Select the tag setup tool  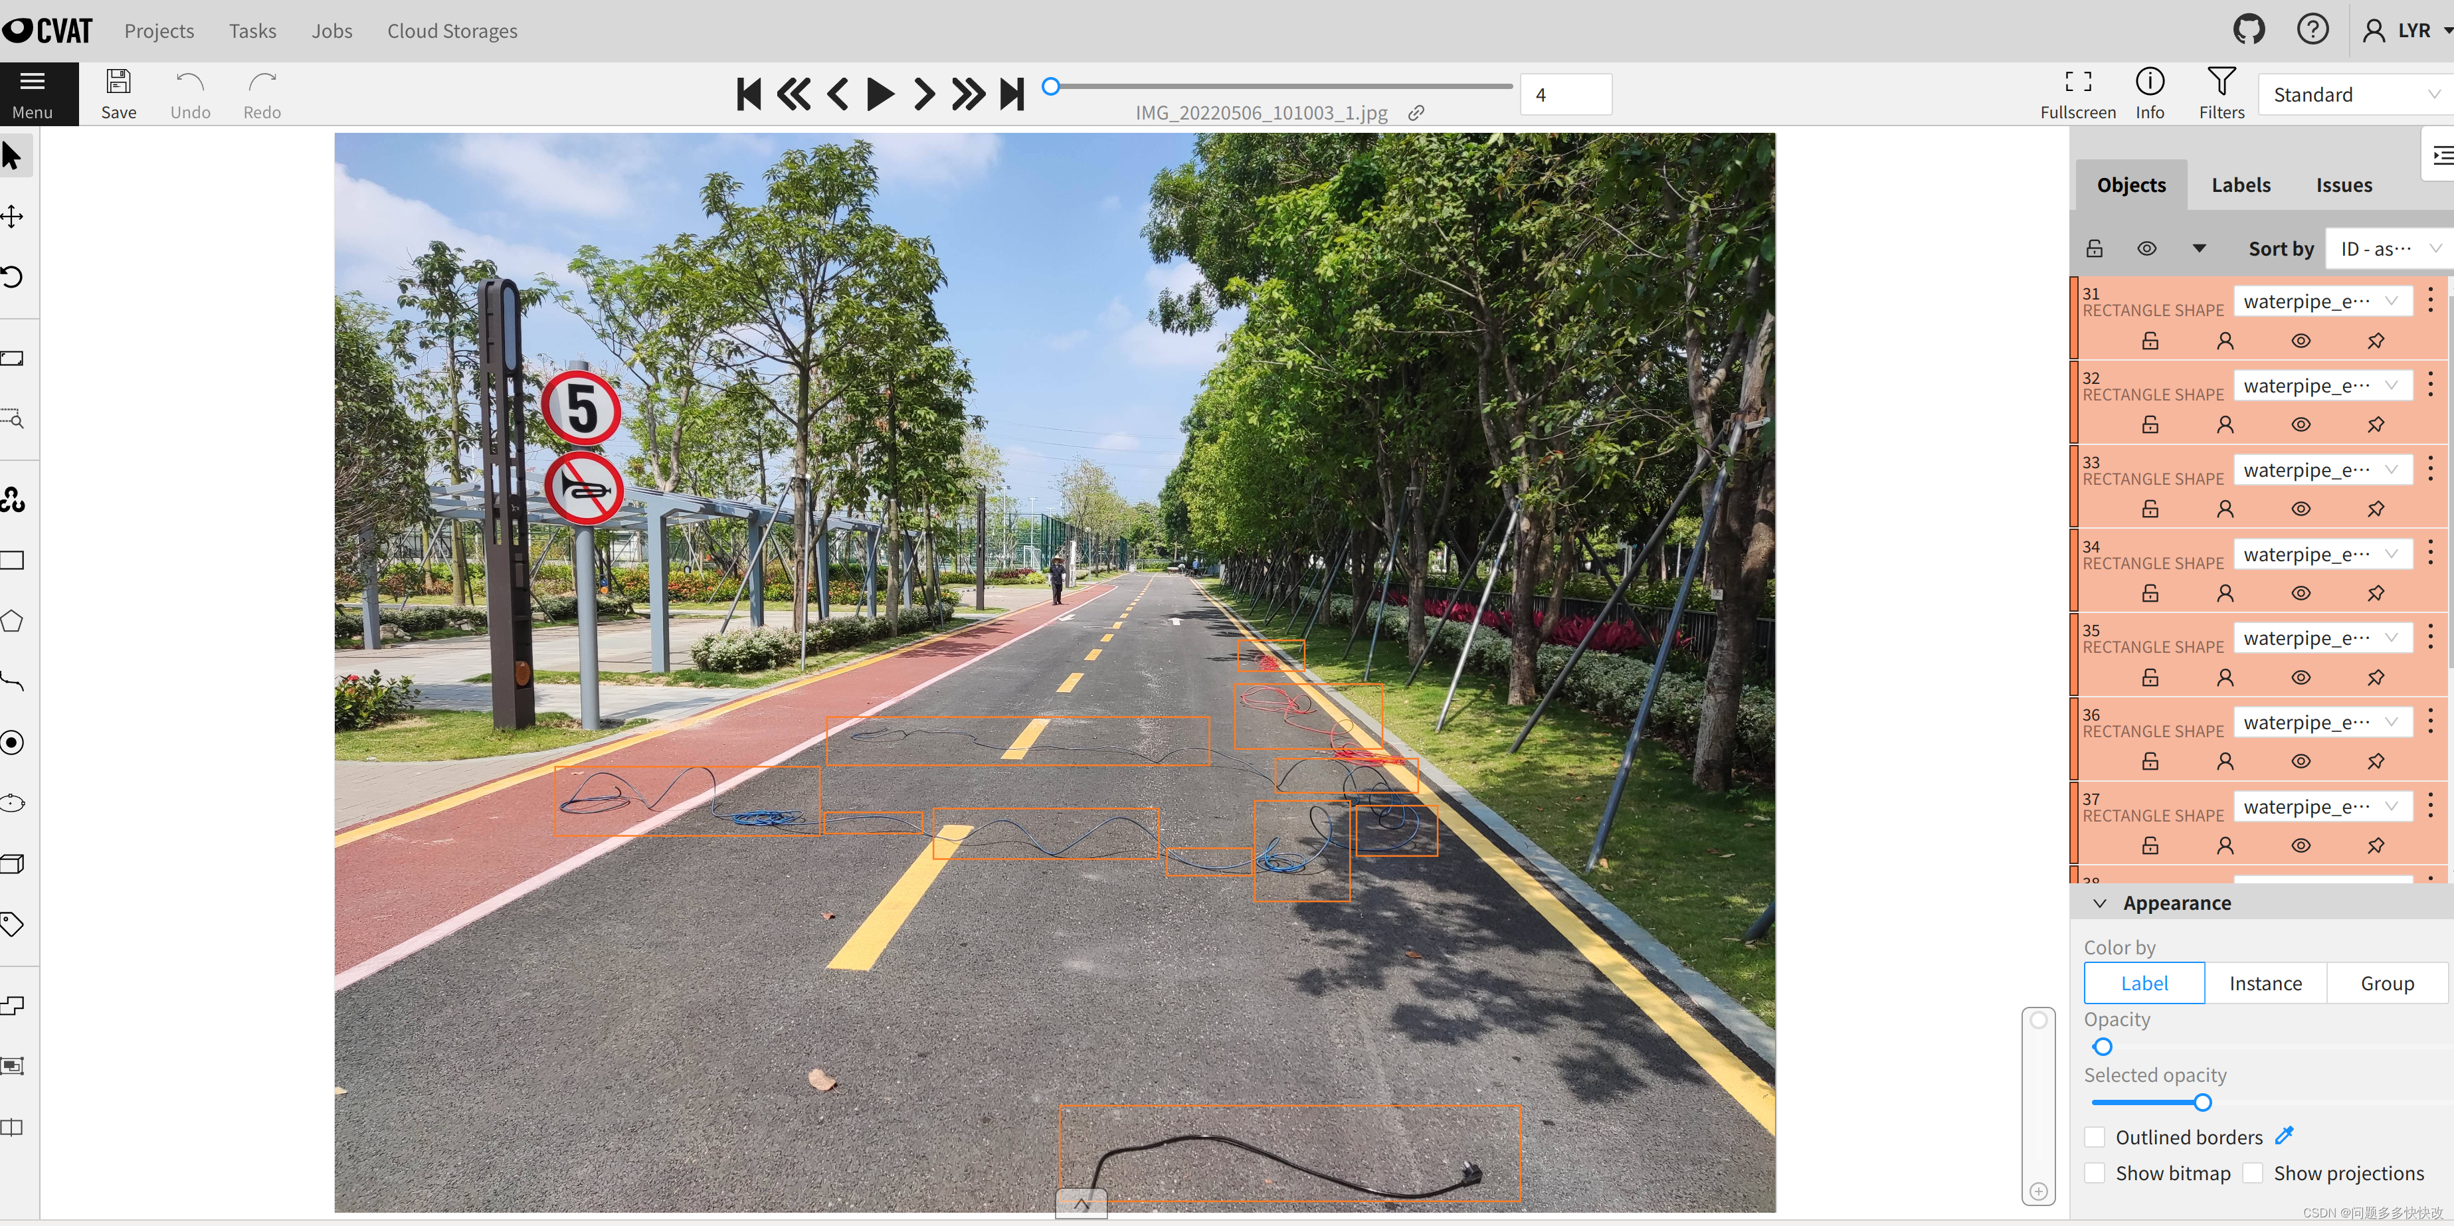(13, 924)
